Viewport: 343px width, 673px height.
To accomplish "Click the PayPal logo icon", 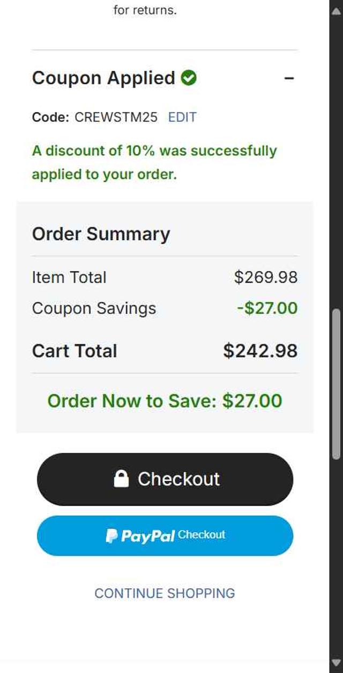I will pos(111,535).
